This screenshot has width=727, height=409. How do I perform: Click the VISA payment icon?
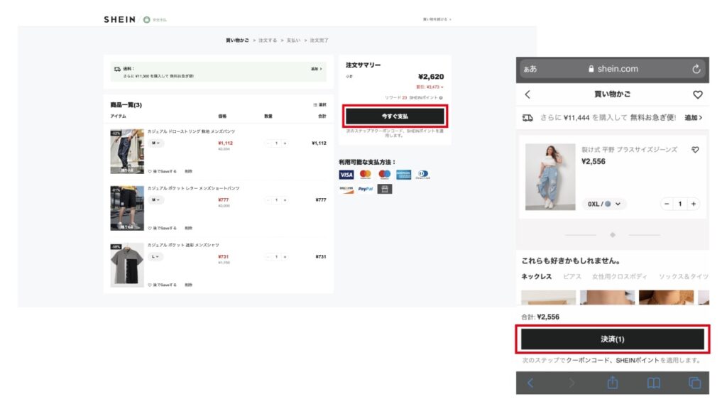point(346,175)
